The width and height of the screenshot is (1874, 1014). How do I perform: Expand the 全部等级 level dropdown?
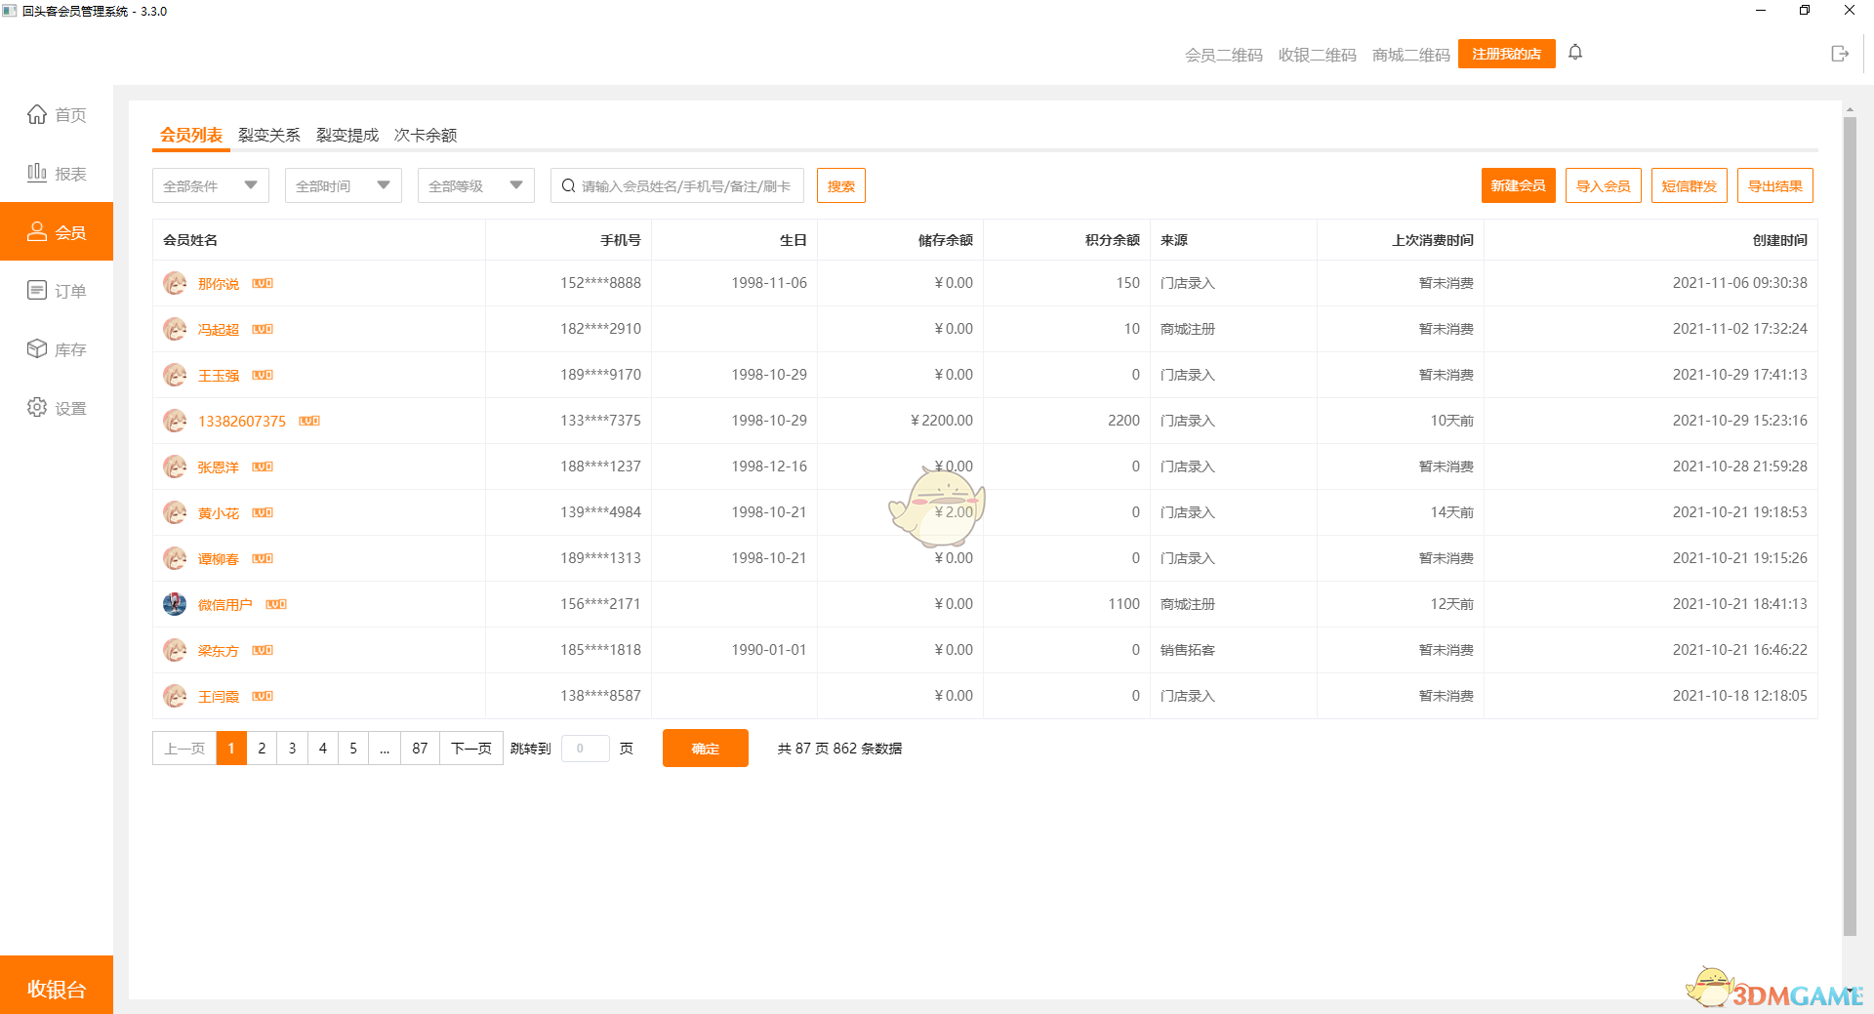(475, 185)
